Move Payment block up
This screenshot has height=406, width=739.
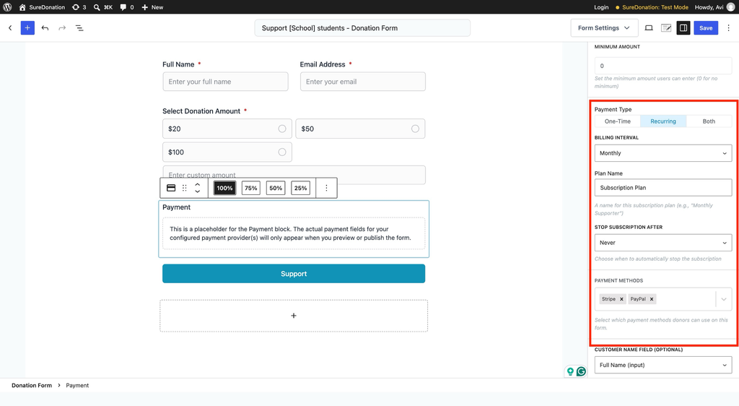[x=198, y=184]
